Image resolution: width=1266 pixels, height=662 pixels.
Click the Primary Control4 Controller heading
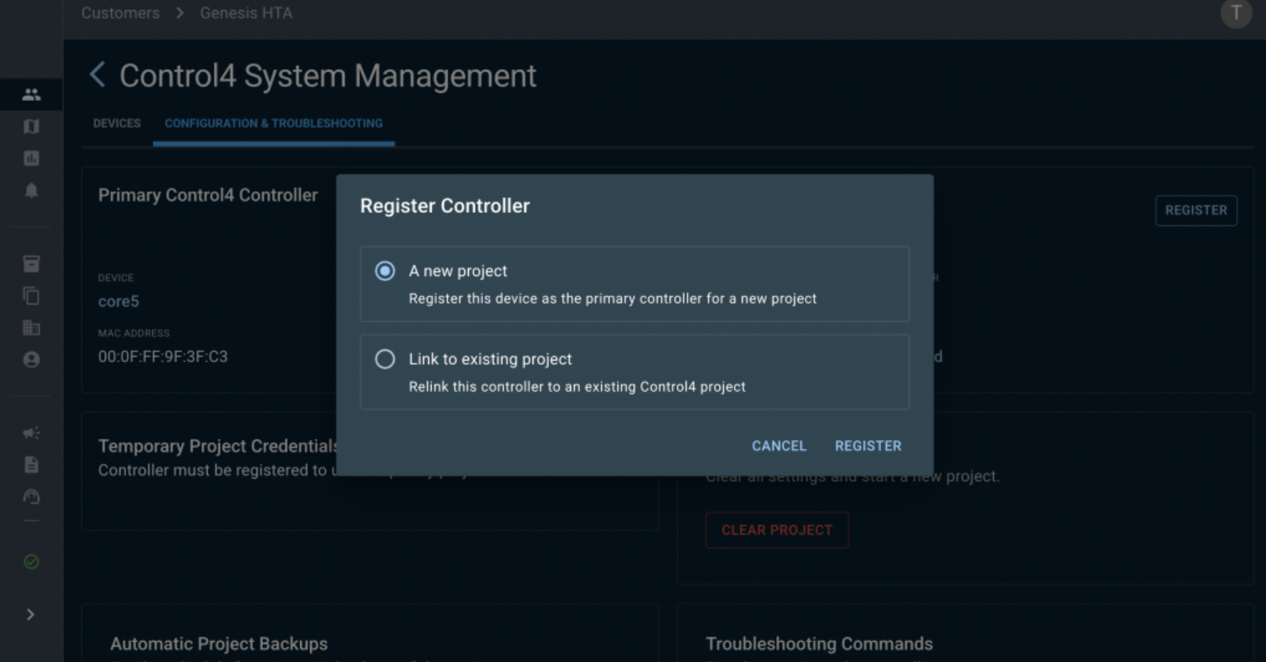208,195
